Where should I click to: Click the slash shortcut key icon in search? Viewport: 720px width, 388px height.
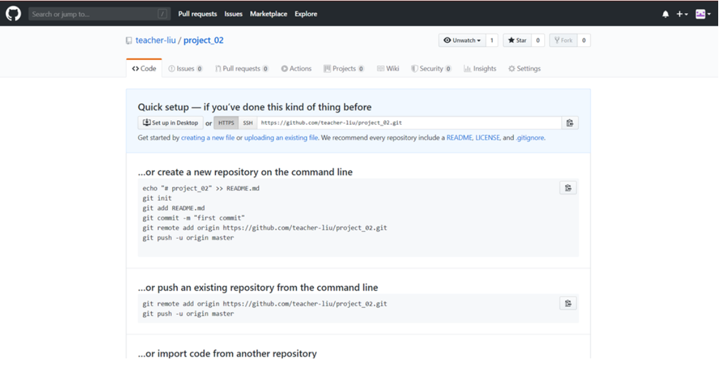pos(162,15)
